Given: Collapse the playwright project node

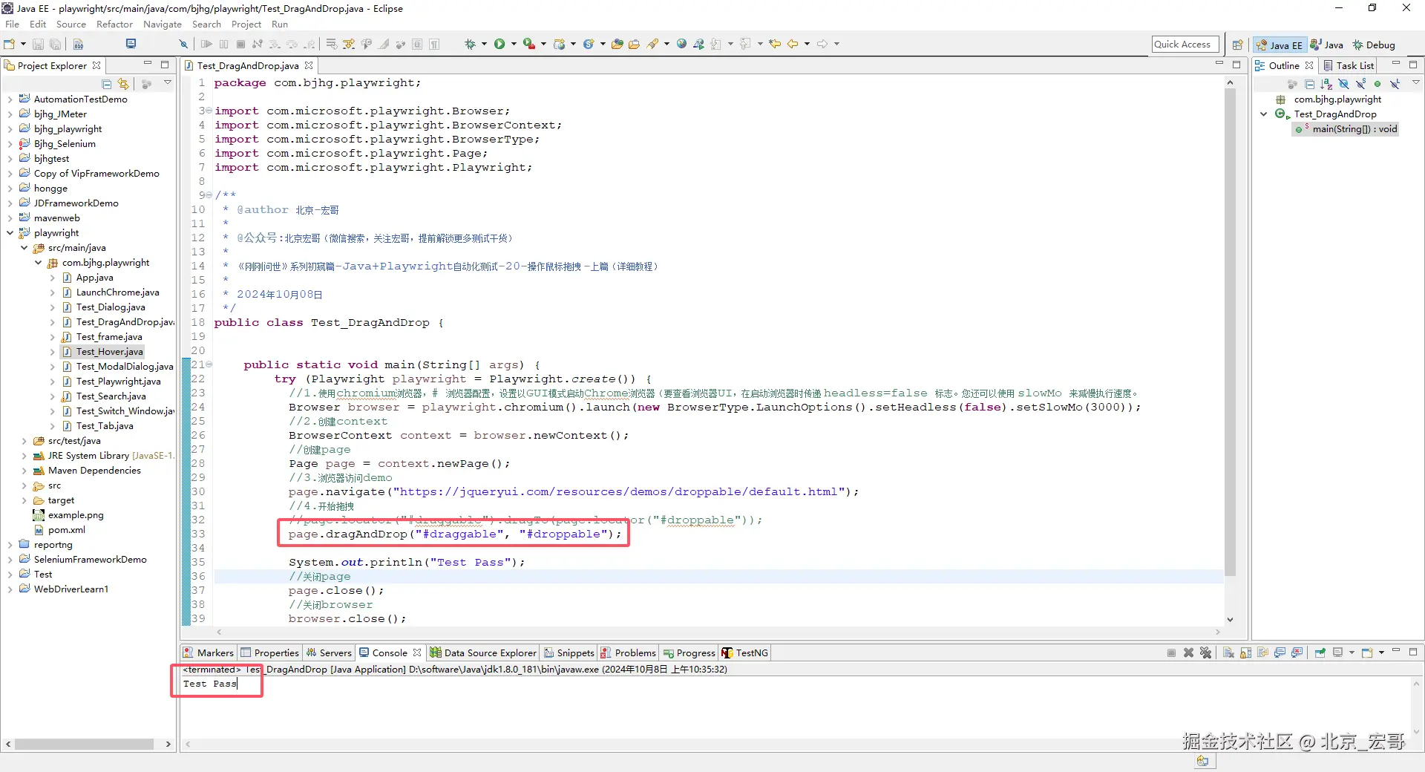Looking at the screenshot, I should point(10,232).
